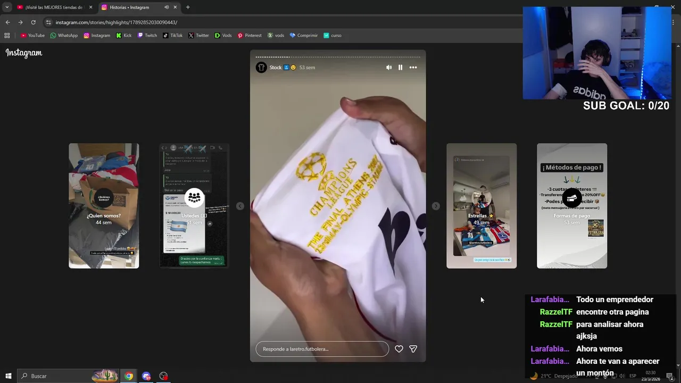Screen dimensions: 681x383
Task: Open the Windows Start menu
Action: click(x=9, y=376)
